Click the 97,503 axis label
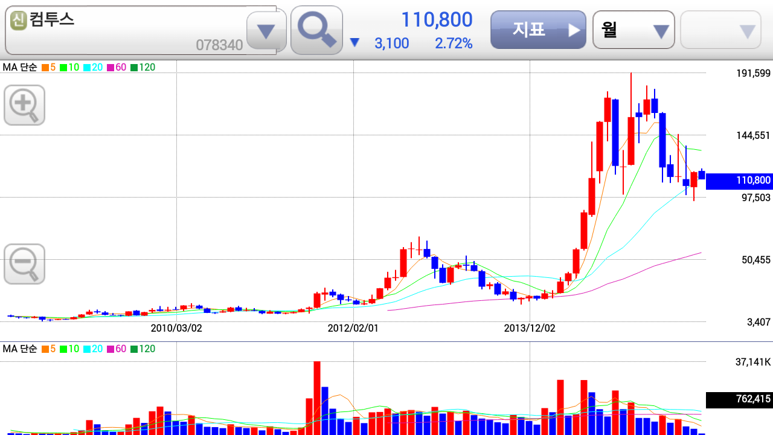The width and height of the screenshot is (773, 435). coord(756,198)
